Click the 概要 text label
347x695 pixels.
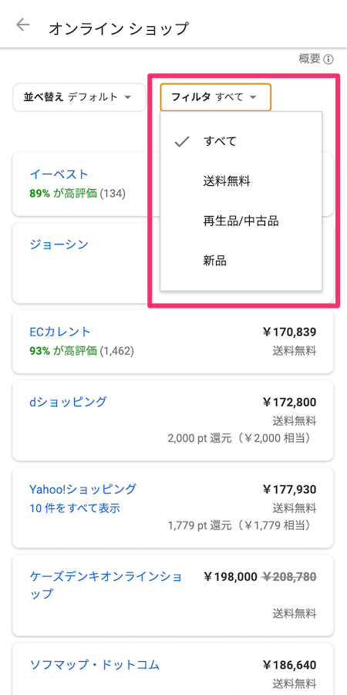point(310,59)
